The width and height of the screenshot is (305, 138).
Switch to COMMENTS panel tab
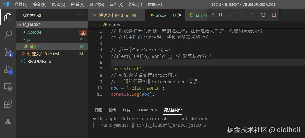pyautogui.click(x=147, y=110)
